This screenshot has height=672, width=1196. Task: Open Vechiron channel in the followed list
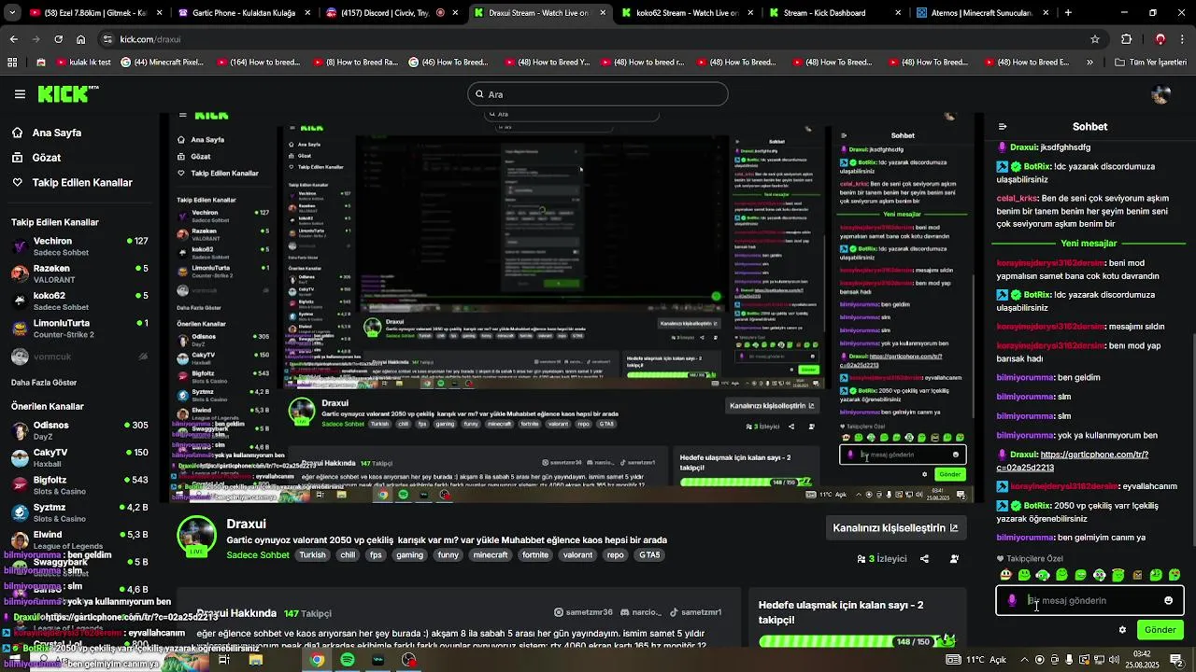click(79, 246)
